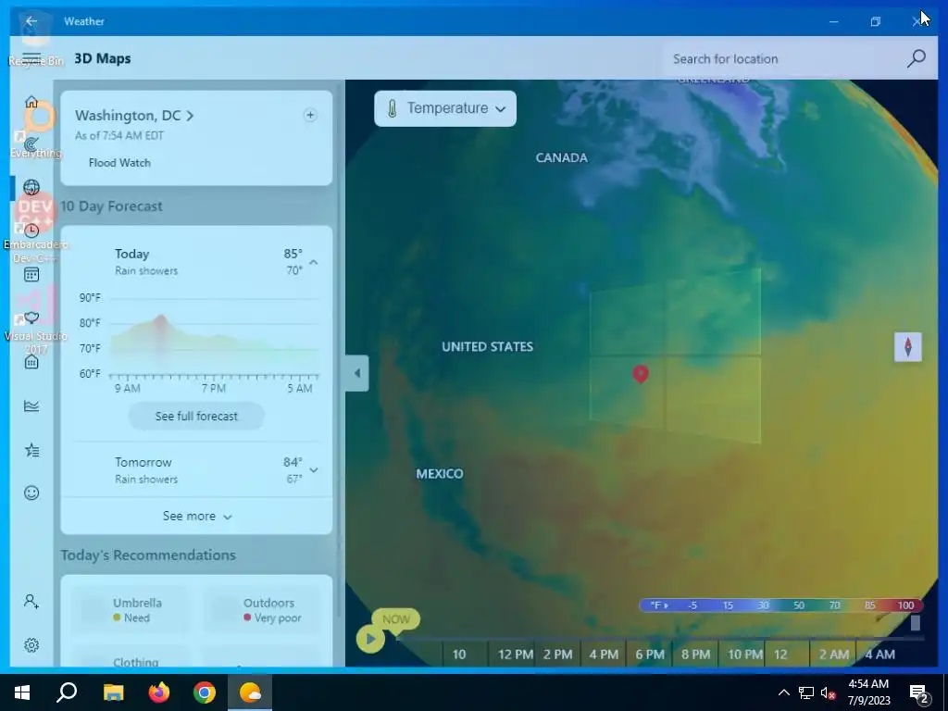The image size is (948, 711).
Task: Jump timeline to 10 PM
Action: coord(745,655)
